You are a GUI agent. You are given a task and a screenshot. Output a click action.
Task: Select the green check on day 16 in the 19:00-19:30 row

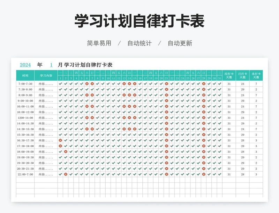(x=140, y=157)
